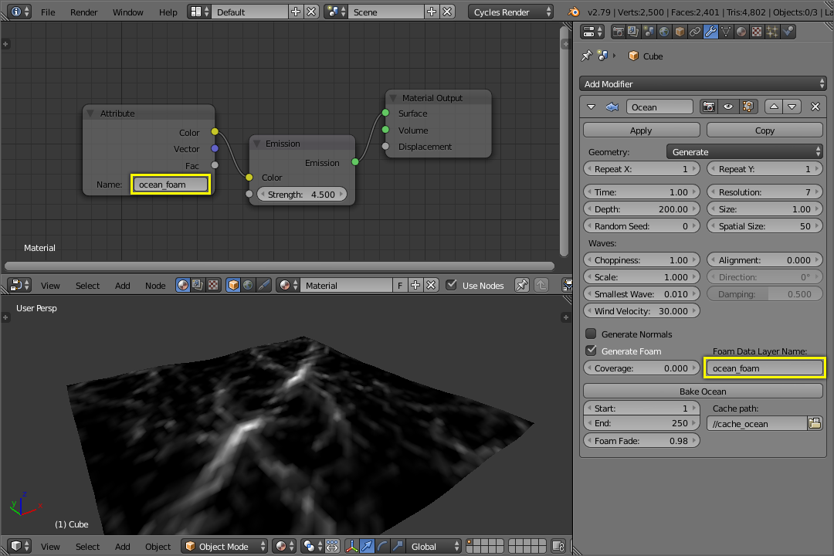
Task: Click the cache path folder browse icon
Action: (815, 423)
